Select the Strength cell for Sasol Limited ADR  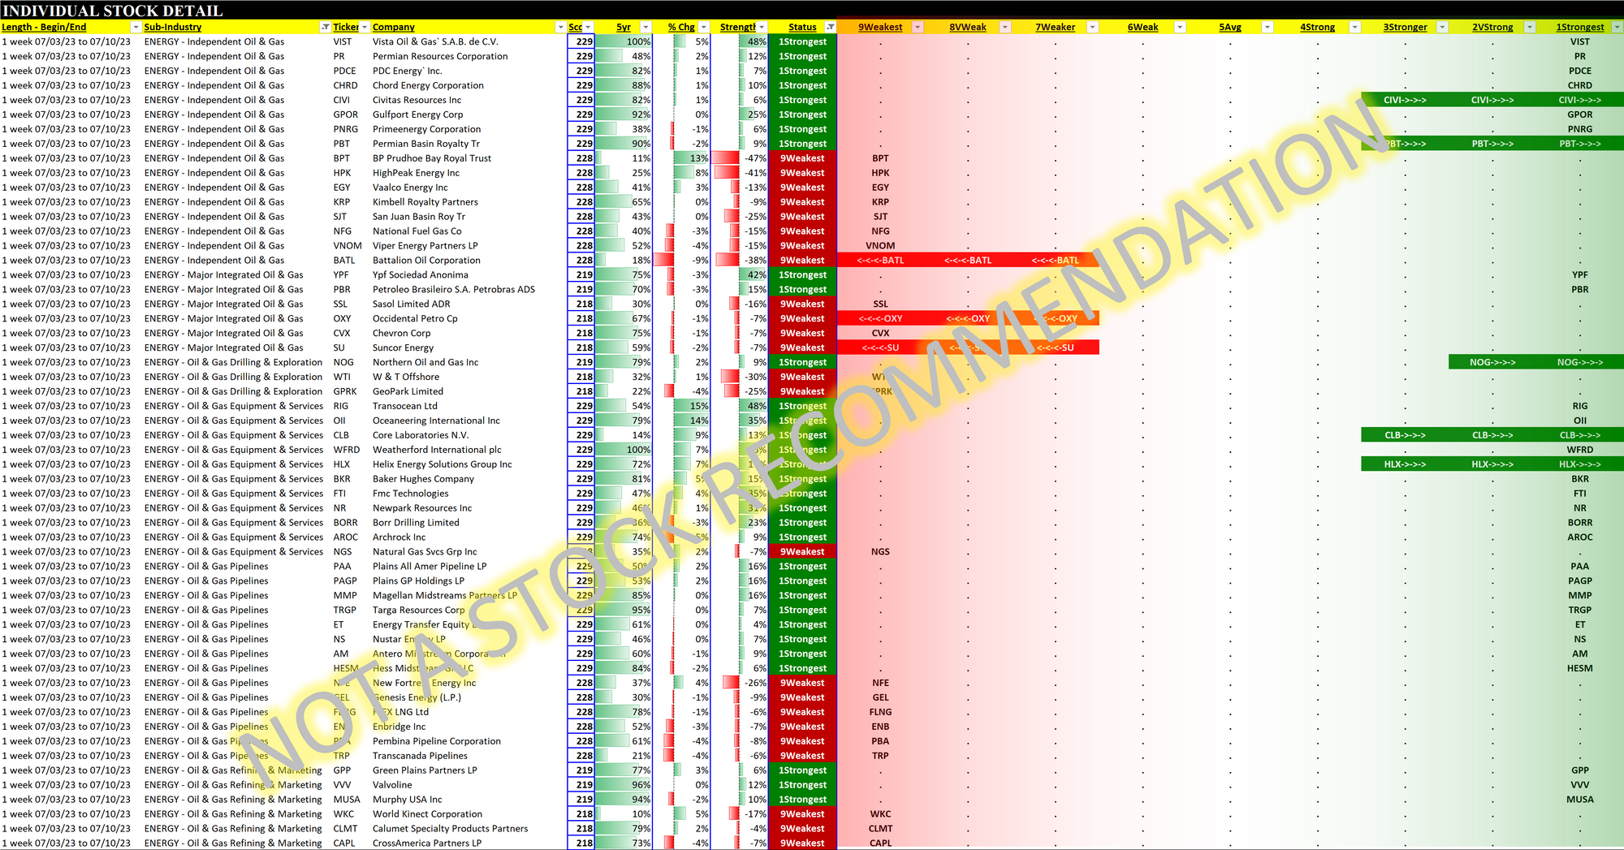click(x=740, y=304)
